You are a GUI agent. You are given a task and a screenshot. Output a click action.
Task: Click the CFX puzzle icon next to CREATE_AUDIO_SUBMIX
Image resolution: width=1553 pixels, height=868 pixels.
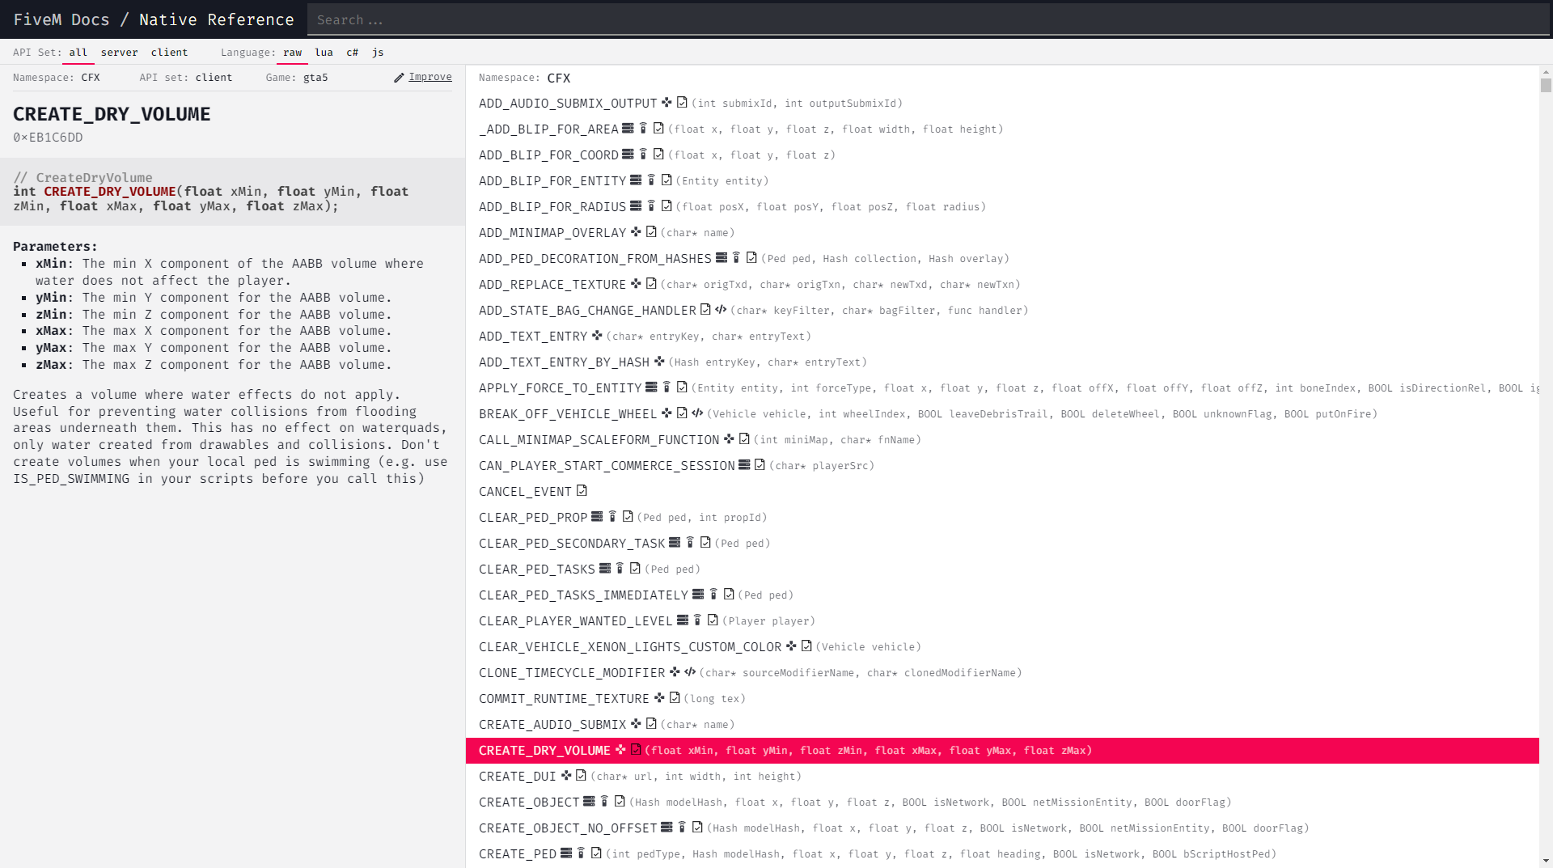(x=636, y=724)
